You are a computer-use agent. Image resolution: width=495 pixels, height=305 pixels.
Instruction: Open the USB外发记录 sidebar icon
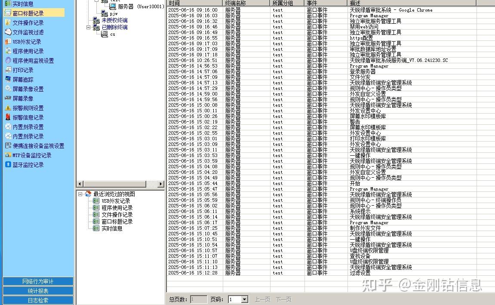(x=8, y=42)
